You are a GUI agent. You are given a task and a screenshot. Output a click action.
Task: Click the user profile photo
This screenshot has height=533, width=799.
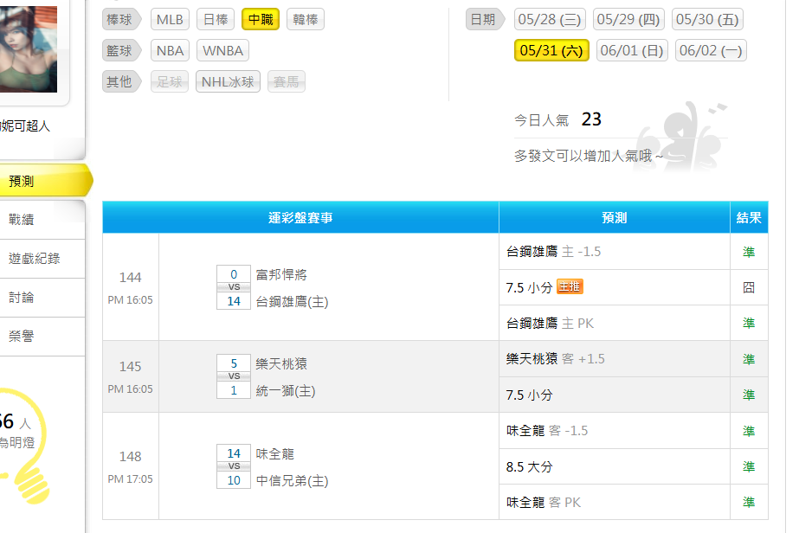[29, 49]
